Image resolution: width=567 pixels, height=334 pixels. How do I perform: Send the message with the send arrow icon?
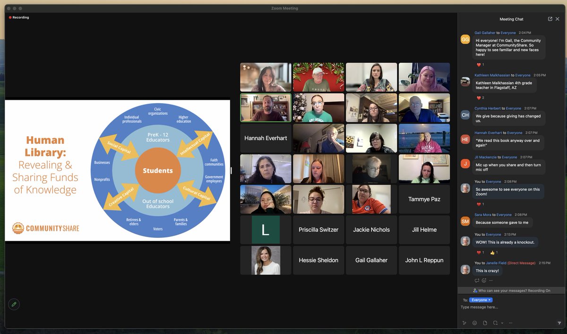pyautogui.click(x=560, y=323)
